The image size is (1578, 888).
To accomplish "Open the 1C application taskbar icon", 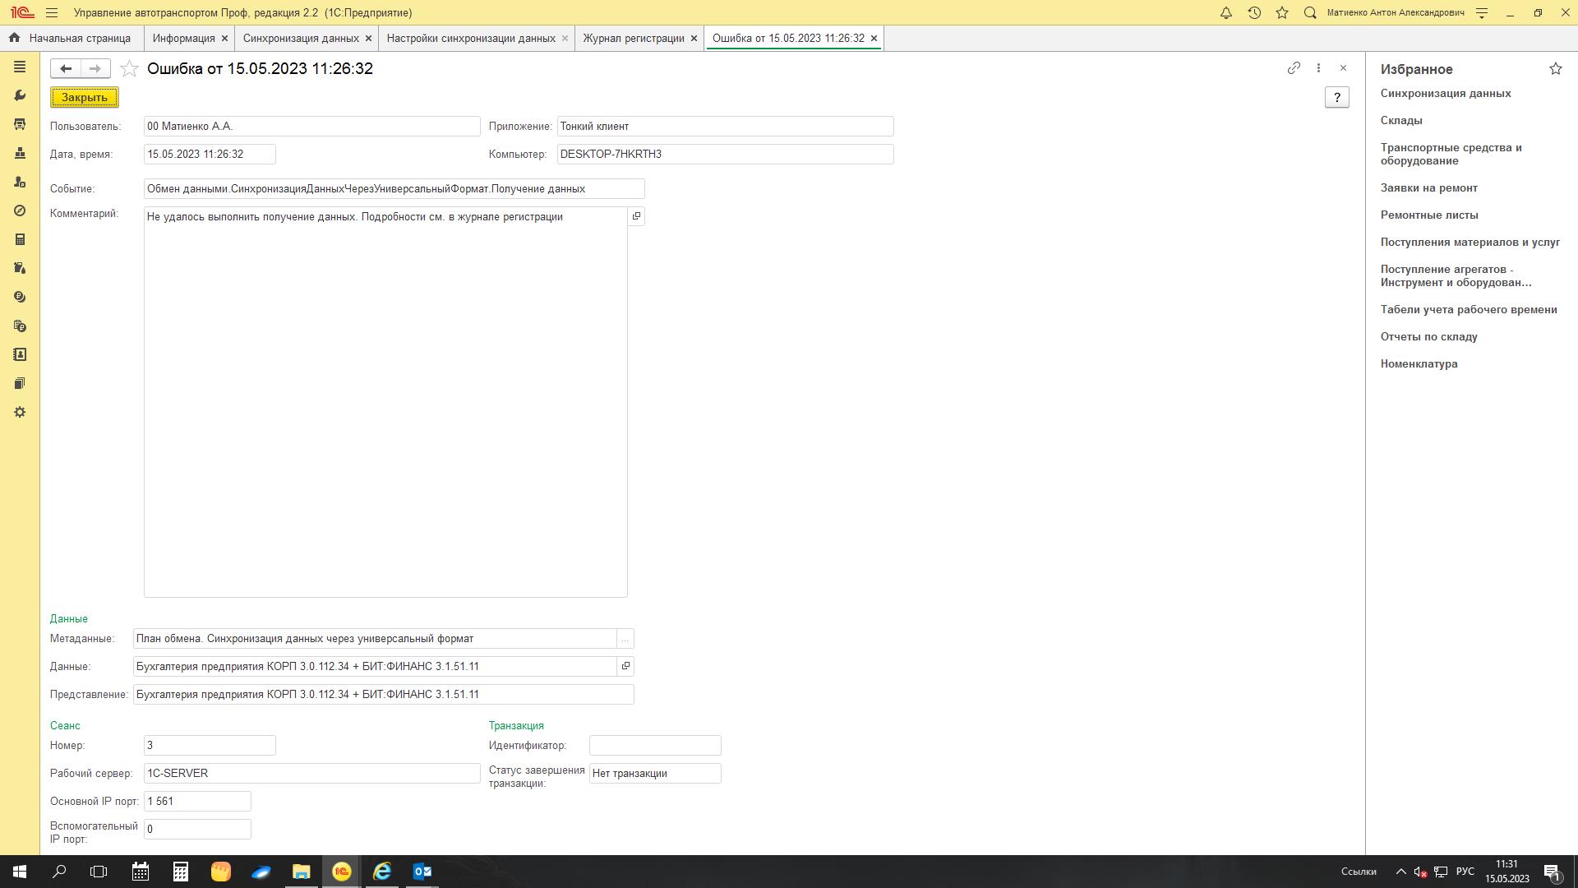I will click(x=342, y=872).
